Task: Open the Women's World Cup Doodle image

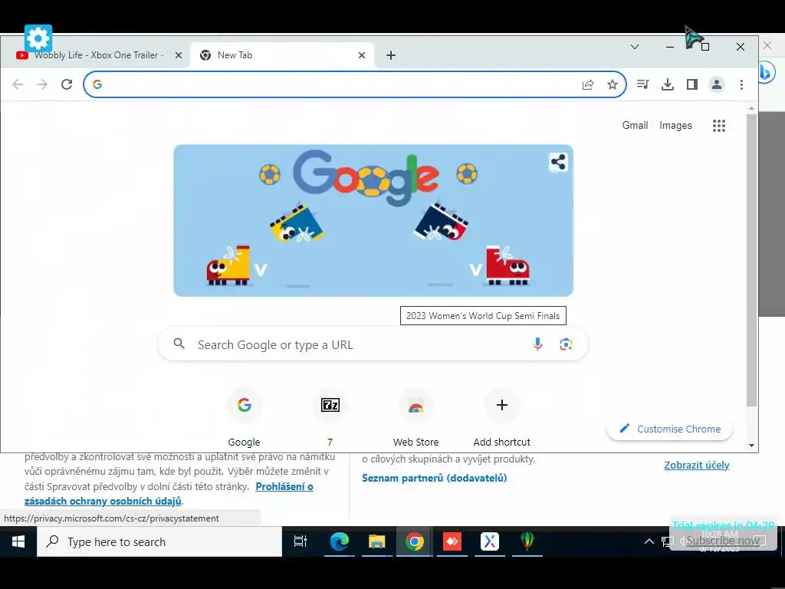Action: tap(373, 220)
